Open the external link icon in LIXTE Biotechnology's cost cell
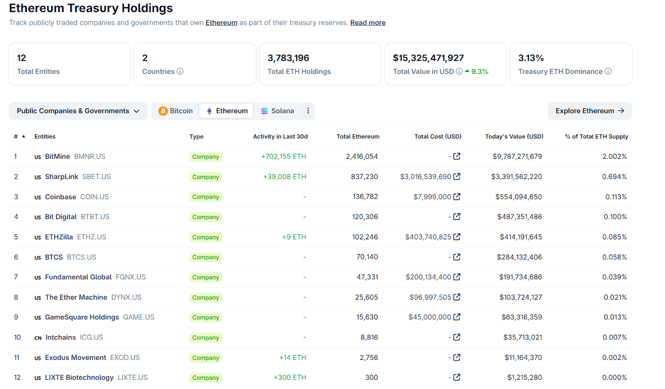Viewport: 665px width, 389px height. click(457, 377)
